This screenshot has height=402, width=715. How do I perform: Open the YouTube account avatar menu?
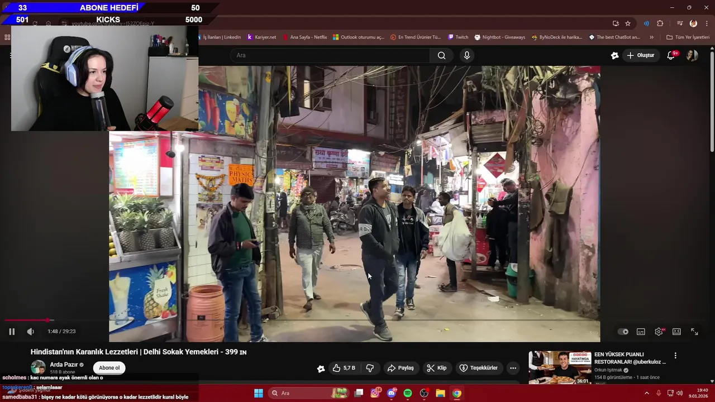692,55
